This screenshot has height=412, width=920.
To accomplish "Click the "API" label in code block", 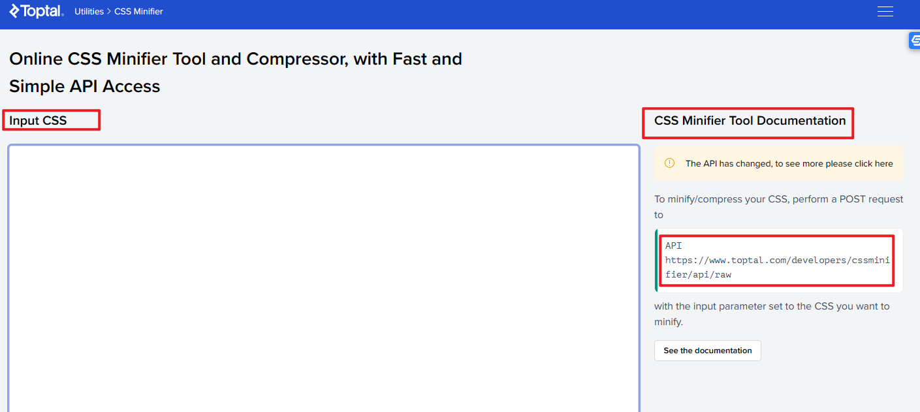I will tap(673, 246).
